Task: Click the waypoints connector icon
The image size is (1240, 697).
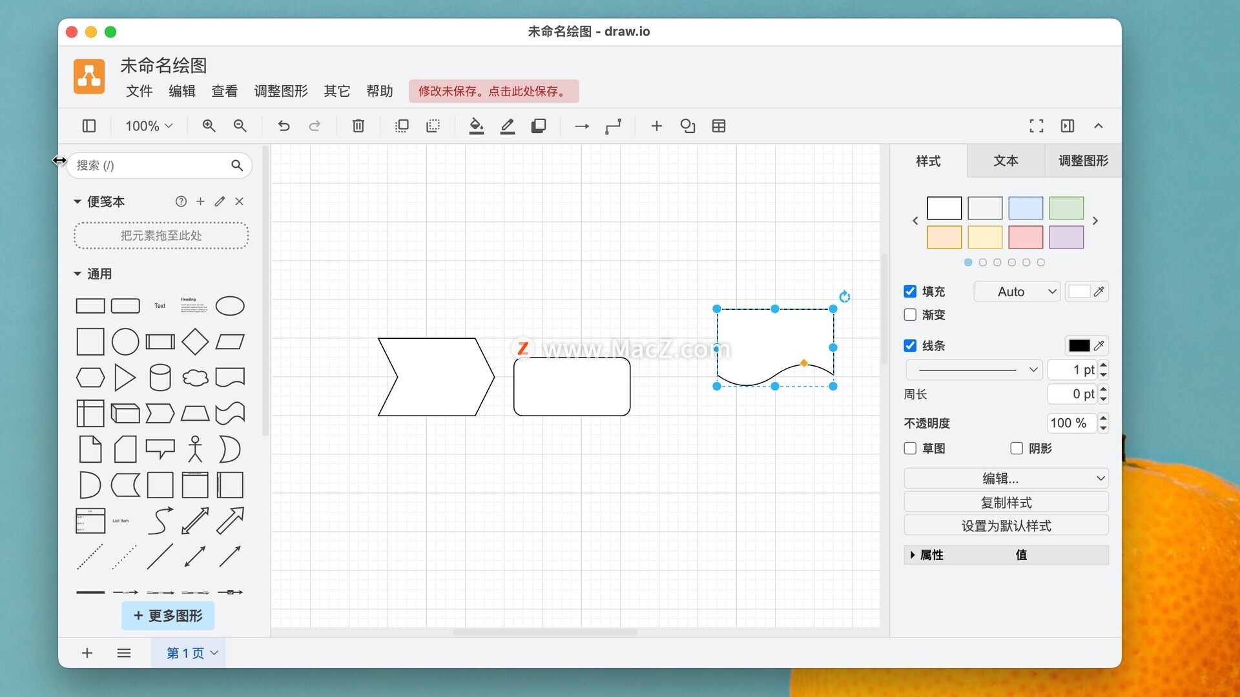Action: pos(613,126)
